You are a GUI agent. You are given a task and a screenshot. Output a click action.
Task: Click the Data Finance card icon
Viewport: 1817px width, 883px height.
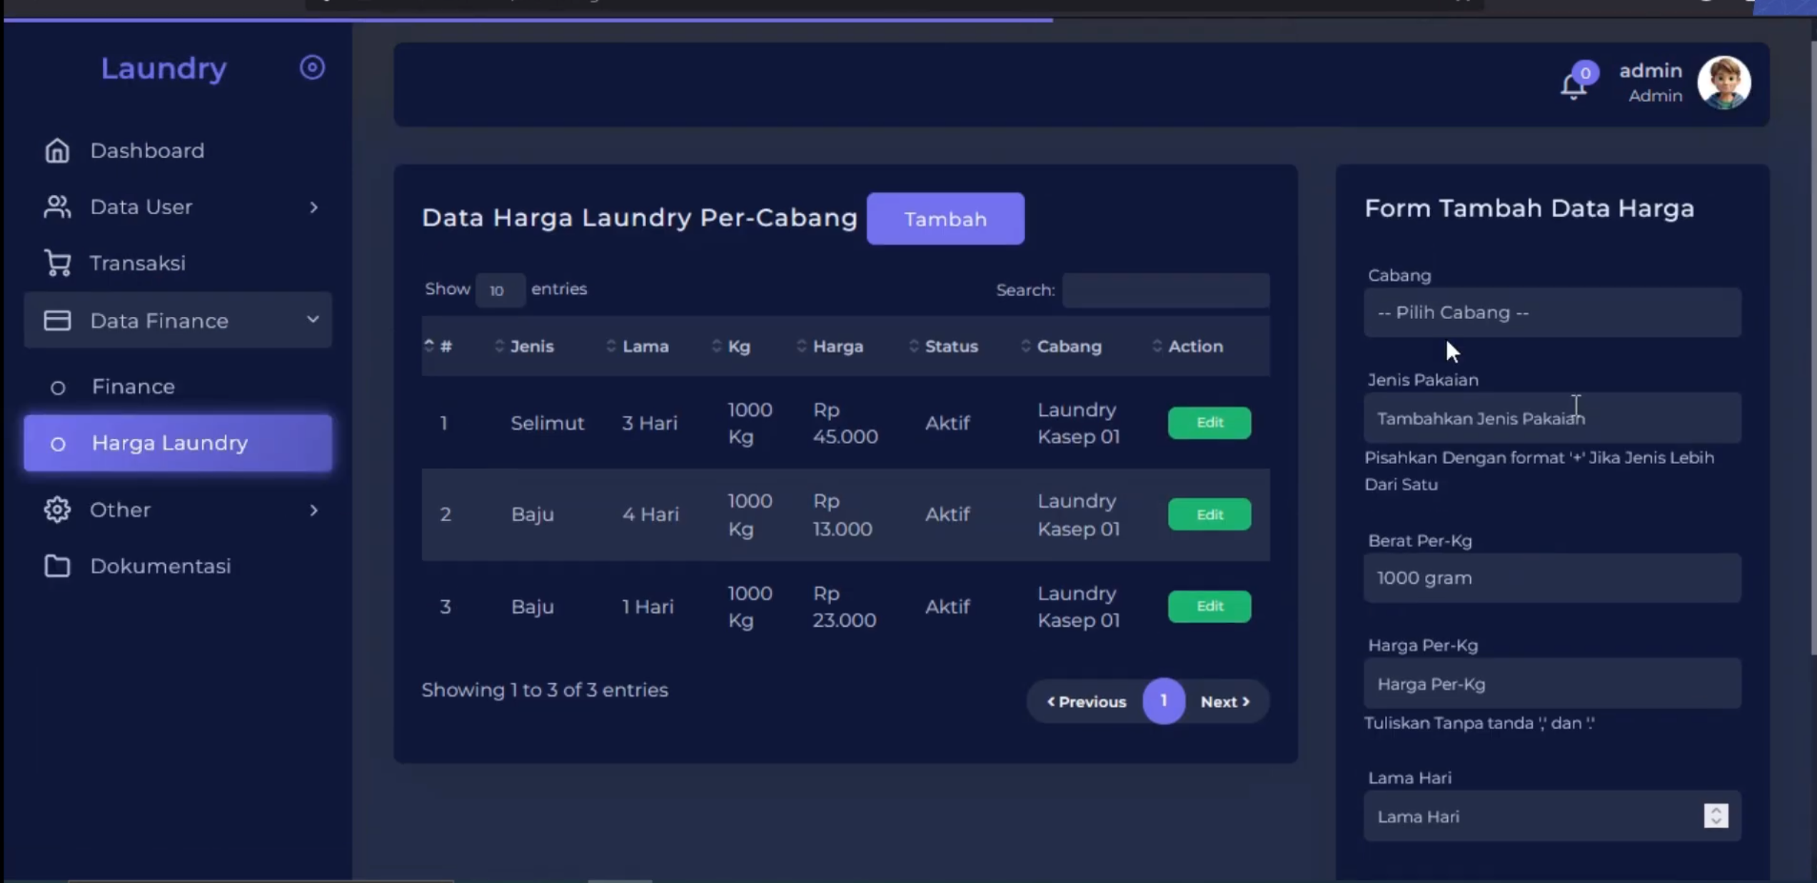[x=57, y=321]
